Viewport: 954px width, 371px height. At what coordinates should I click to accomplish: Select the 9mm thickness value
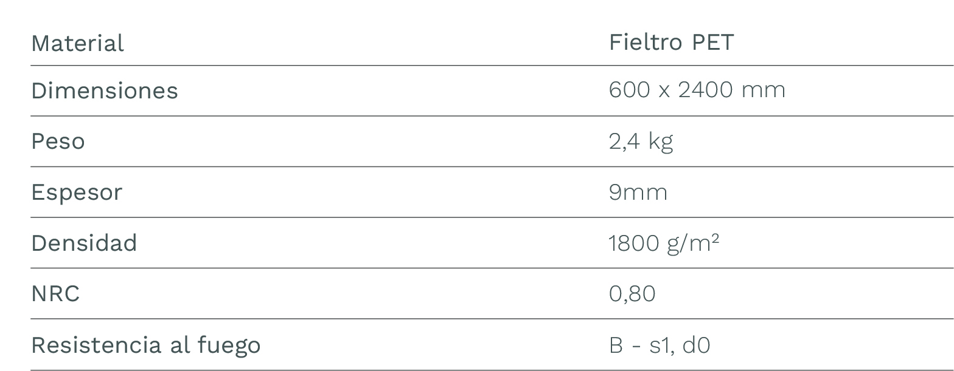pyautogui.click(x=638, y=192)
